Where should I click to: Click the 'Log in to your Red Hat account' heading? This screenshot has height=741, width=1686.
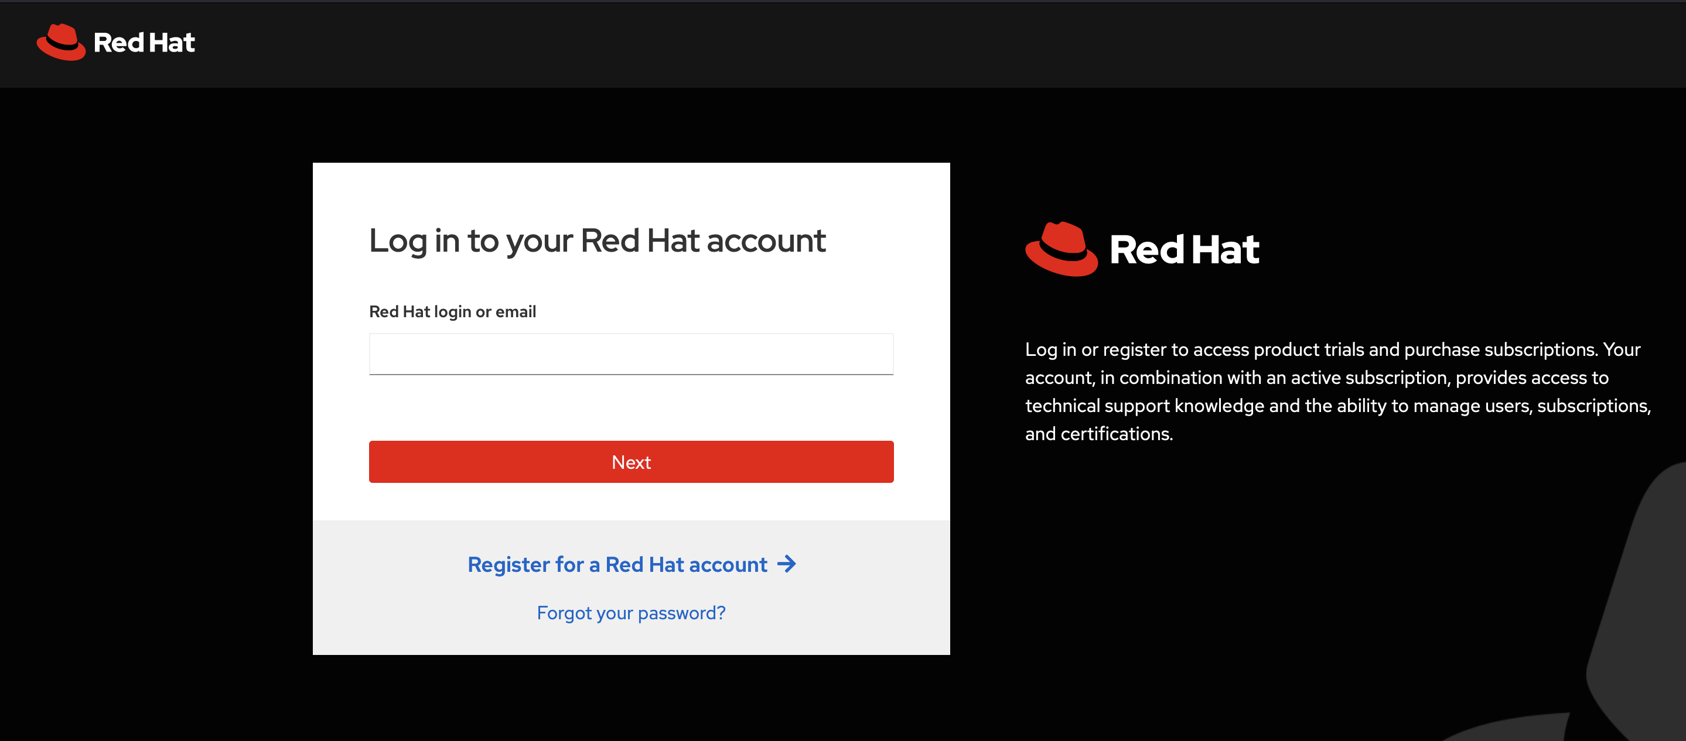pos(597,241)
